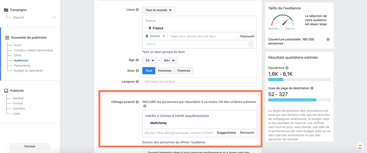Click the info icon next to Lieux
The width and height of the screenshot is (367, 153).
(137, 10)
